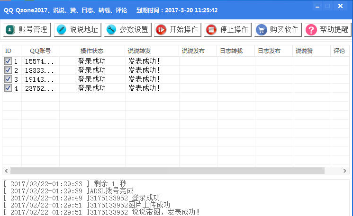
Task: Open 参数设置 parameter settings
Action: (128, 30)
